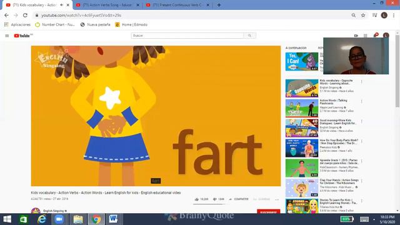400x225 pixels.
Task: Click the YouTube search magnifier button
Action: click(249, 36)
